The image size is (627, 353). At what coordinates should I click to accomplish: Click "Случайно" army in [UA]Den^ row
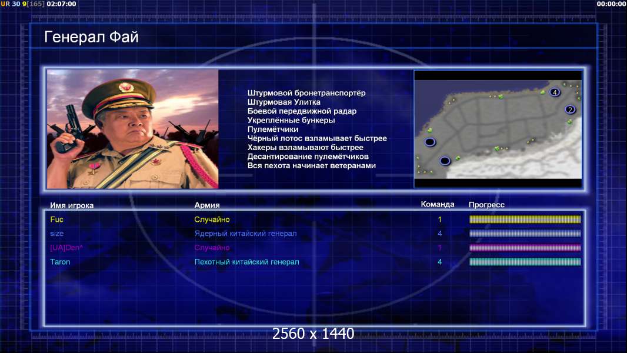(212, 248)
